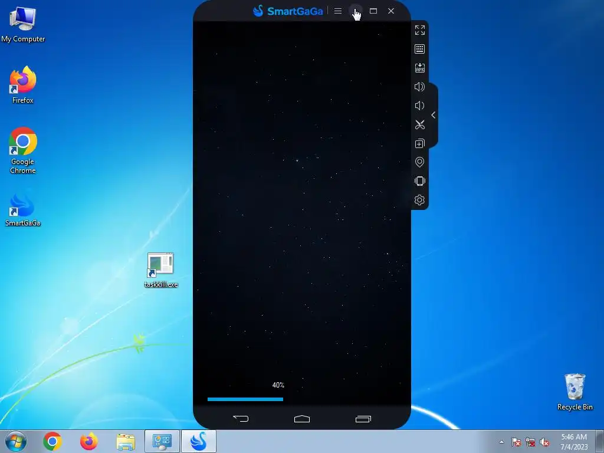The image size is (604, 453).
Task: Increase emulator volume with volume up icon
Action: pyautogui.click(x=419, y=87)
